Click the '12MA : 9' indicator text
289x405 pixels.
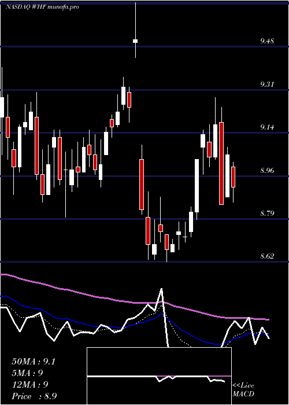pyautogui.click(x=30, y=385)
